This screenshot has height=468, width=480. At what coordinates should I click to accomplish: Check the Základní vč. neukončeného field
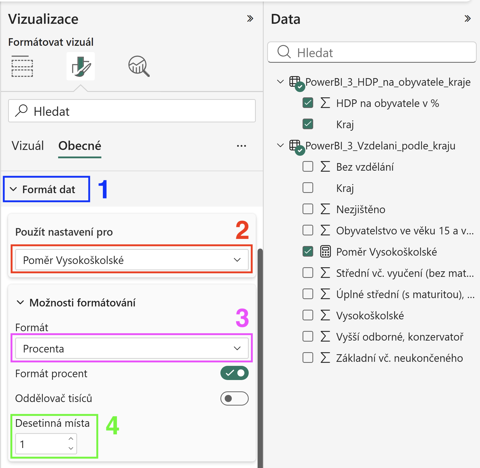(x=308, y=358)
